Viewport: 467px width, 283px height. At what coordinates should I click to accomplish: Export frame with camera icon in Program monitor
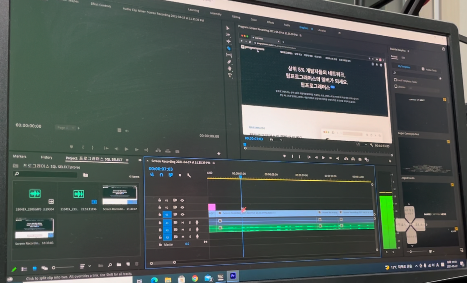point(360,159)
